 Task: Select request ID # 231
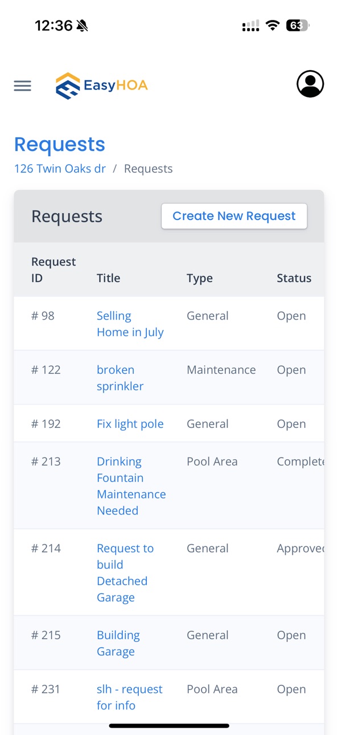tap(46, 689)
